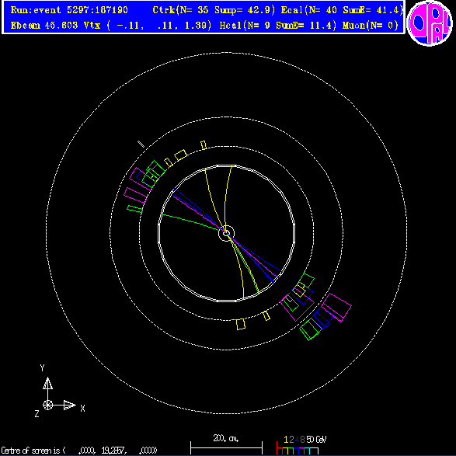
Task: Select the green calorimeter block at lower right
Action: tap(311, 329)
